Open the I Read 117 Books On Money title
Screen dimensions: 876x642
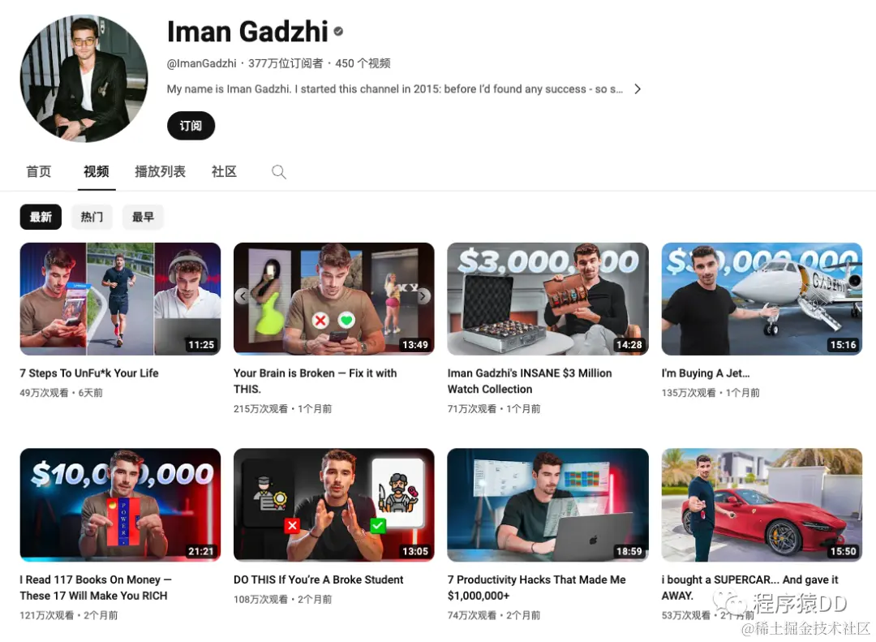pyautogui.click(x=96, y=587)
